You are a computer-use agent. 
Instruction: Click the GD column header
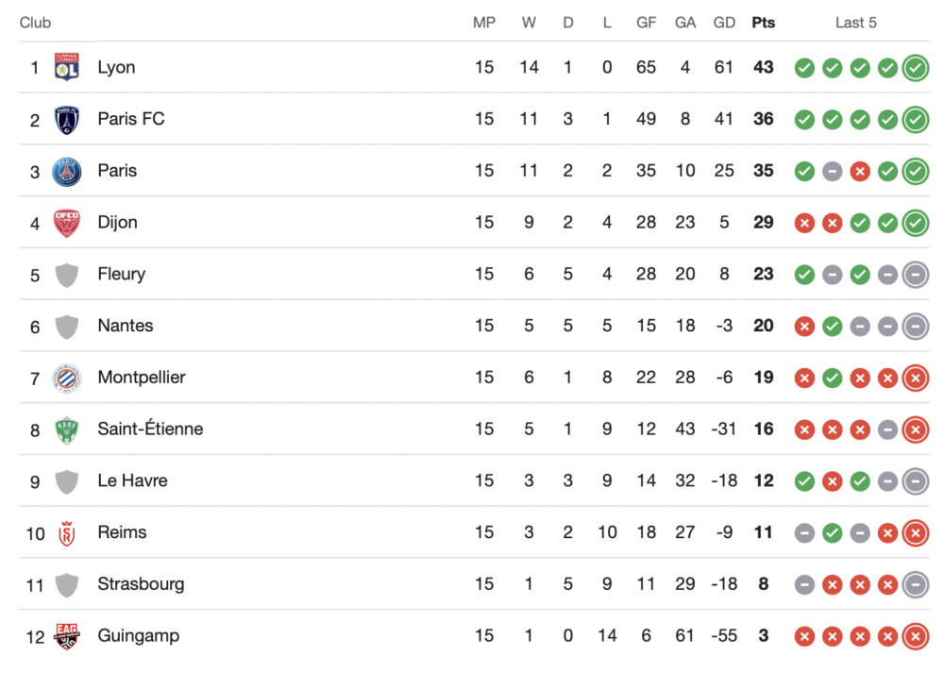(x=724, y=23)
